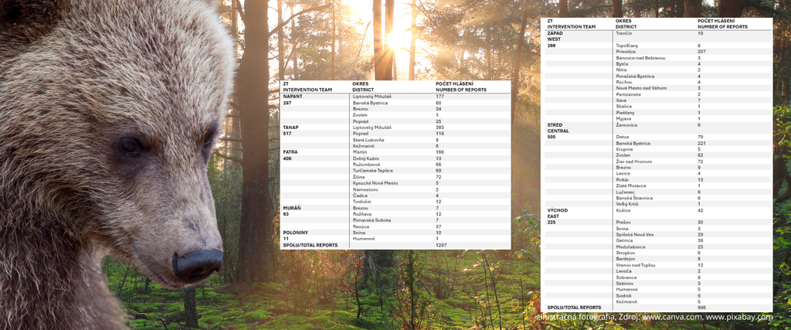The height and width of the screenshot is (330, 791).
Task: Click the Ilava district
Action: point(621,100)
